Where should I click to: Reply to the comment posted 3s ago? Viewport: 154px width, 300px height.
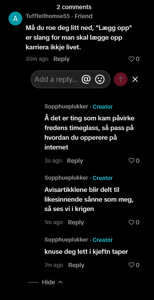[75, 161]
